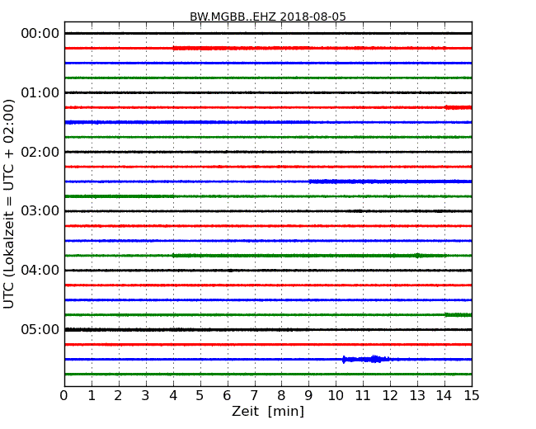Click the x-axis tick label 11
The width and height of the screenshot is (536, 429).
pos(363,396)
